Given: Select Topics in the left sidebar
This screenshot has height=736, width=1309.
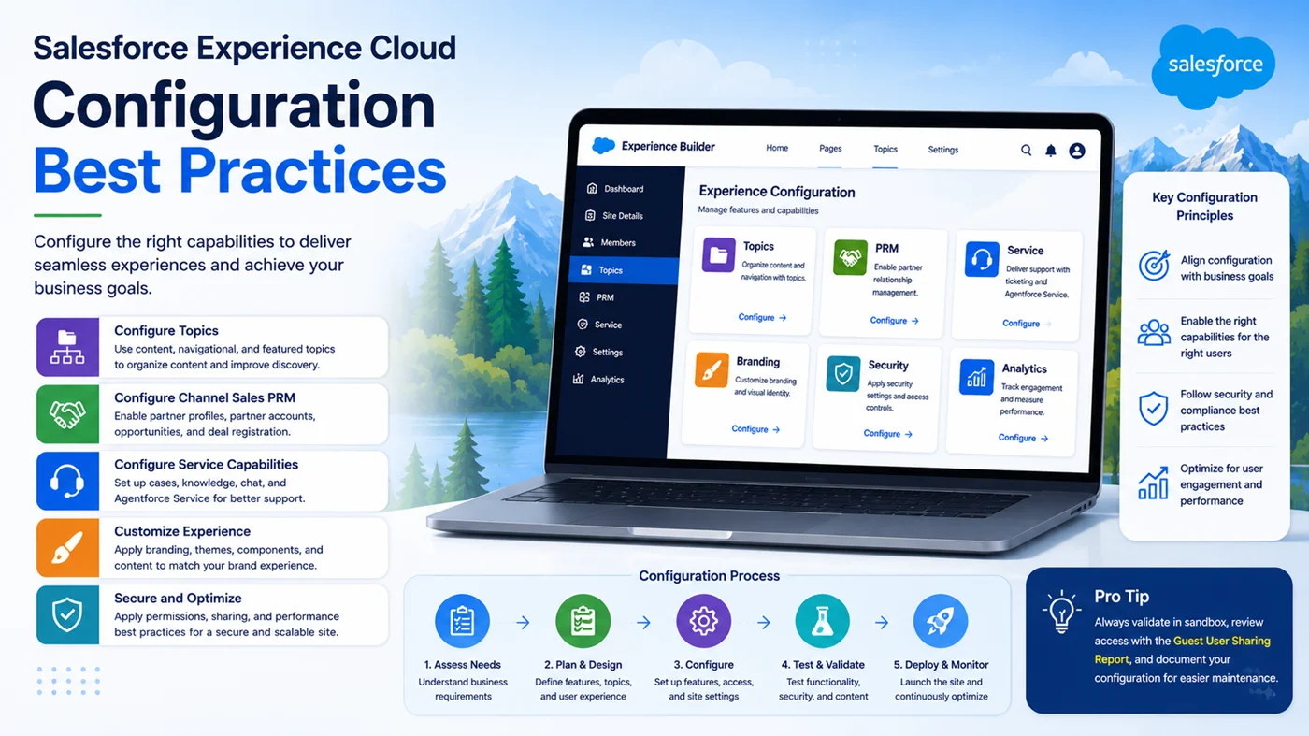Looking at the screenshot, I should tap(623, 270).
